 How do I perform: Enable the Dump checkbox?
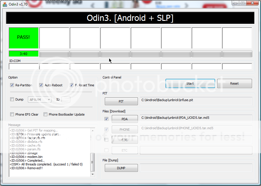[12, 99]
